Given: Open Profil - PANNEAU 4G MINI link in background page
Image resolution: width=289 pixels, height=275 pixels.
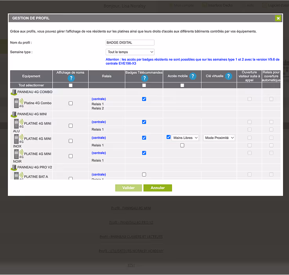Looking at the screenshot, I should (131, 208).
